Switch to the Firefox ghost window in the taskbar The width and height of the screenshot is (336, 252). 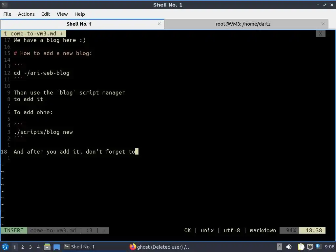tap(160, 247)
